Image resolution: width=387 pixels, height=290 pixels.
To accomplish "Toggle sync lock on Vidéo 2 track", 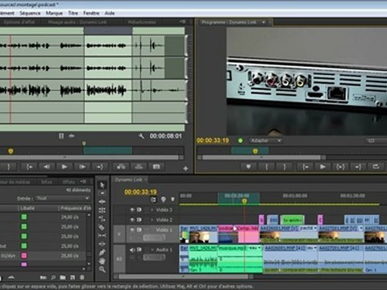I will coord(139,220).
